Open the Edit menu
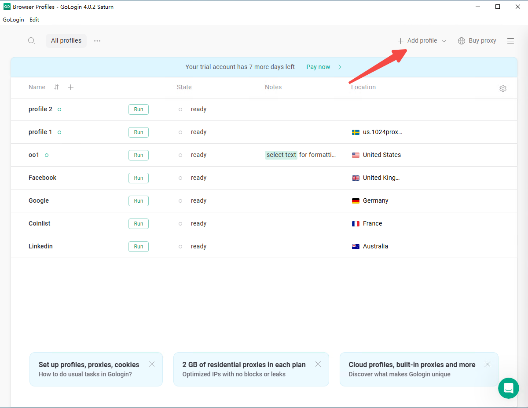Viewport: 528px width, 408px height. coord(34,20)
